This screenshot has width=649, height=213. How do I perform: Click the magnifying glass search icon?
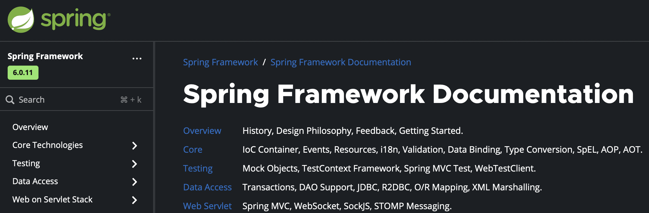tap(10, 100)
